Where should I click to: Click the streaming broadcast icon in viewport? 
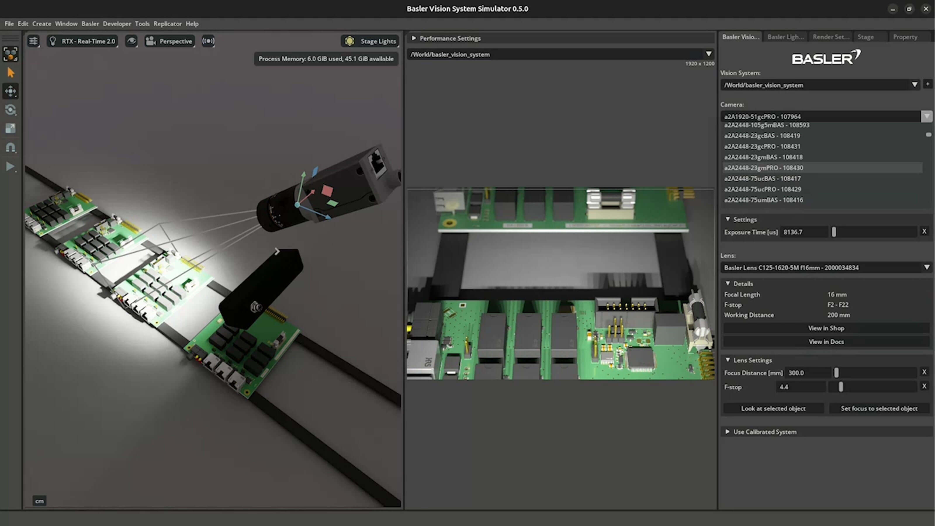click(208, 41)
